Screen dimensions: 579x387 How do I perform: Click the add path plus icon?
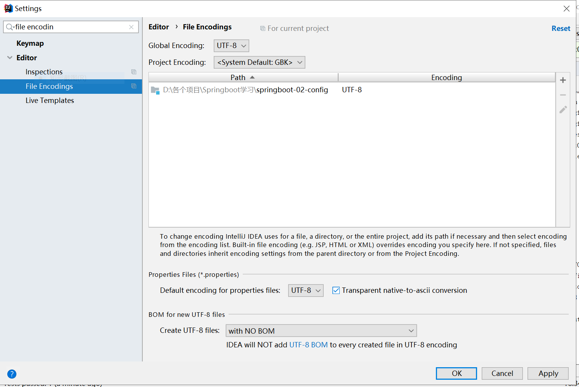pyautogui.click(x=563, y=80)
